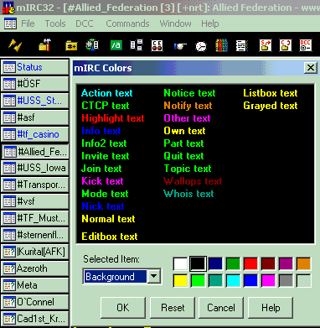Click the mIRC system menu window icon

pyautogui.click(x=11, y=23)
